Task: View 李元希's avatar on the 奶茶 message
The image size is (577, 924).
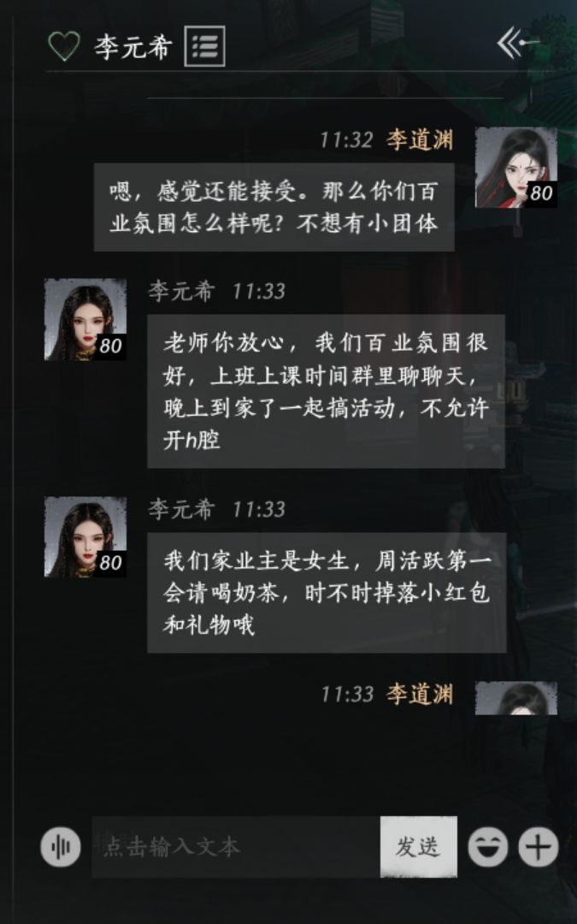Action: 85,536
